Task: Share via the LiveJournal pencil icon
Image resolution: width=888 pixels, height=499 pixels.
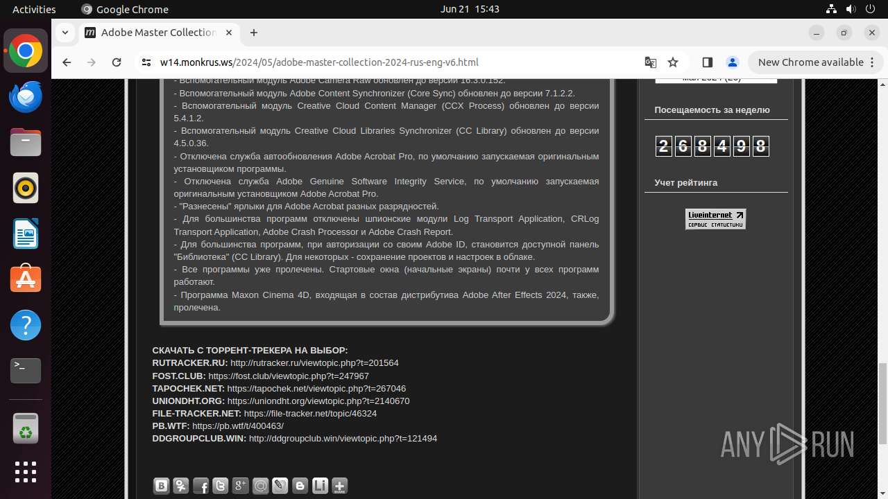Action: [x=280, y=486]
